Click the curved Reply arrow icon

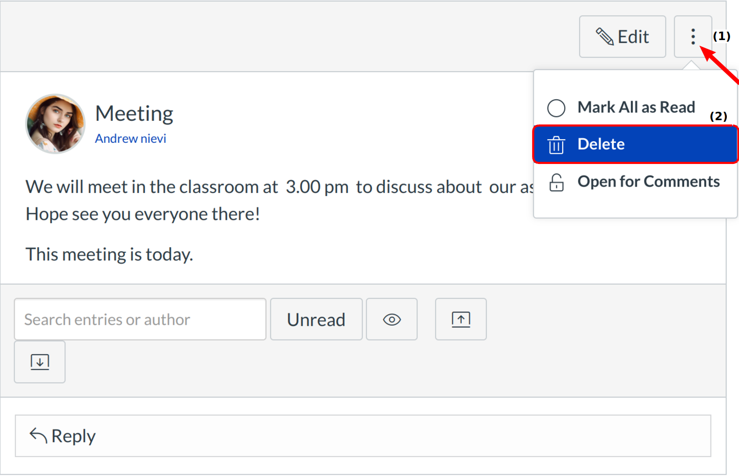[39, 435]
